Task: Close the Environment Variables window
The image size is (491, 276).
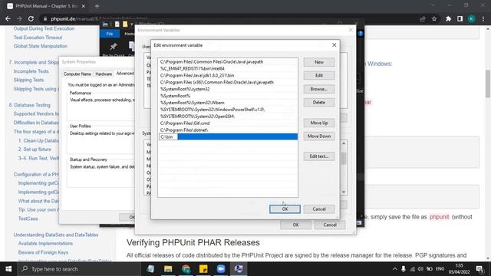Action: (x=351, y=30)
